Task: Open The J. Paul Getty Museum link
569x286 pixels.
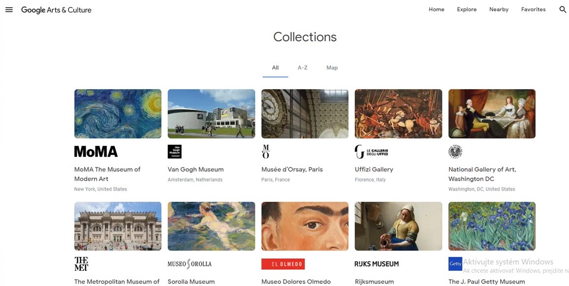Action: pos(487,282)
